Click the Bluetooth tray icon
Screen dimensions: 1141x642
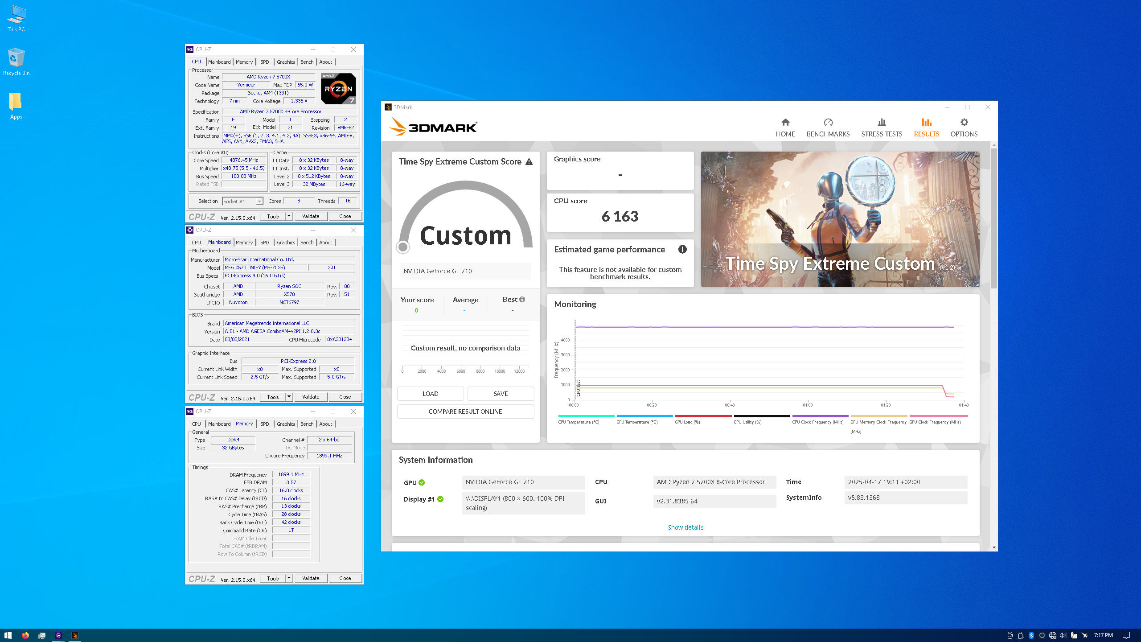click(1031, 635)
